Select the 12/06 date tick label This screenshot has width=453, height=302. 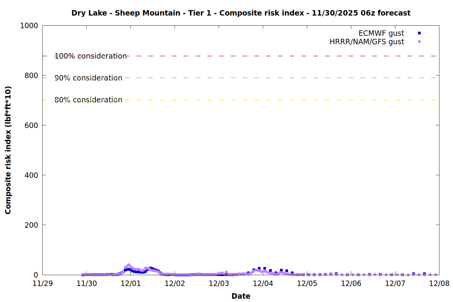(x=351, y=284)
